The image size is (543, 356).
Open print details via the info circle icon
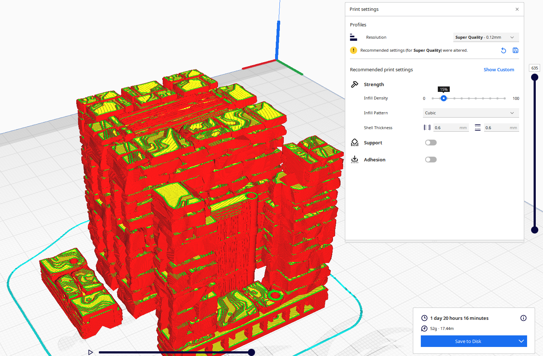click(523, 318)
